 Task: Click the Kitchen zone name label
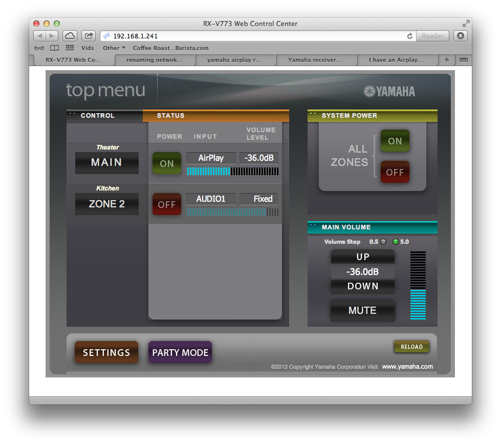[107, 188]
